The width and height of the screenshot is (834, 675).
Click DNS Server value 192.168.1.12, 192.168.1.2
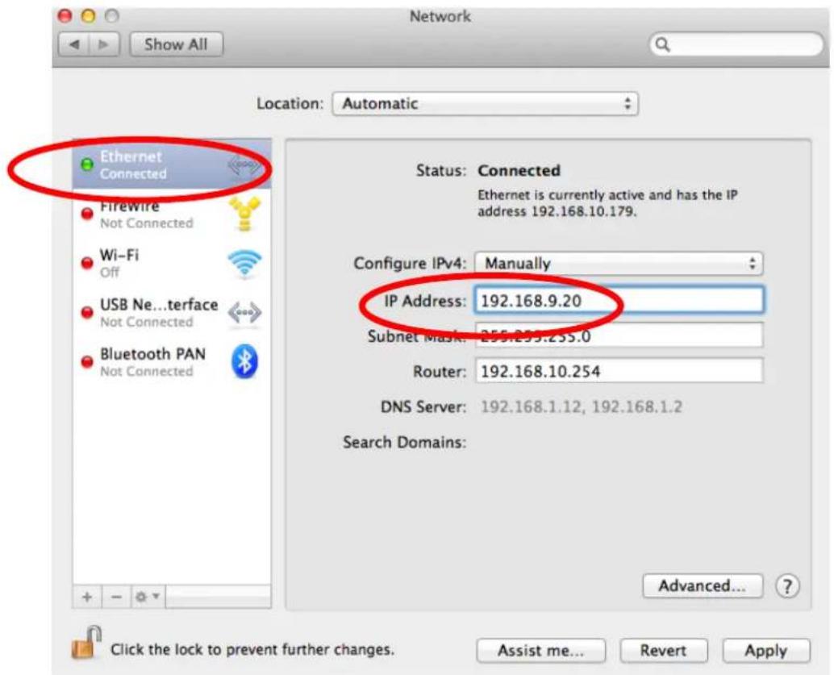pyautogui.click(x=582, y=407)
